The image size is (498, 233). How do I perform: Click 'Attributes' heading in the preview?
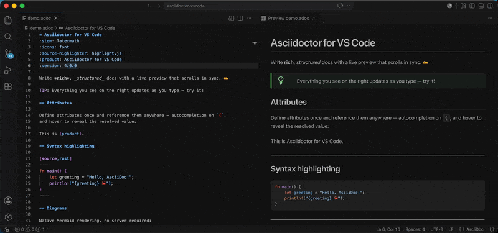click(x=289, y=103)
